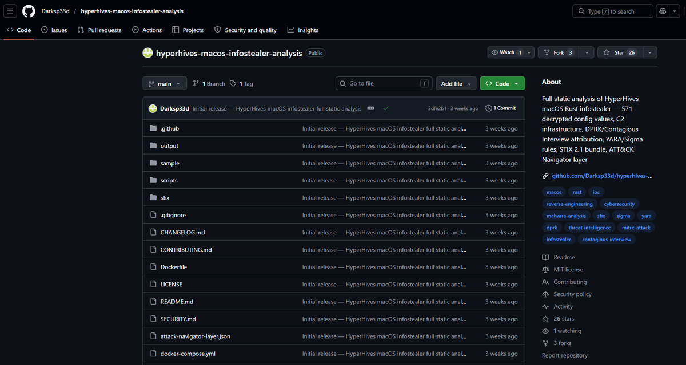Select the contagious-interview topic tag
686x365 pixels.
tap(607, 240)
